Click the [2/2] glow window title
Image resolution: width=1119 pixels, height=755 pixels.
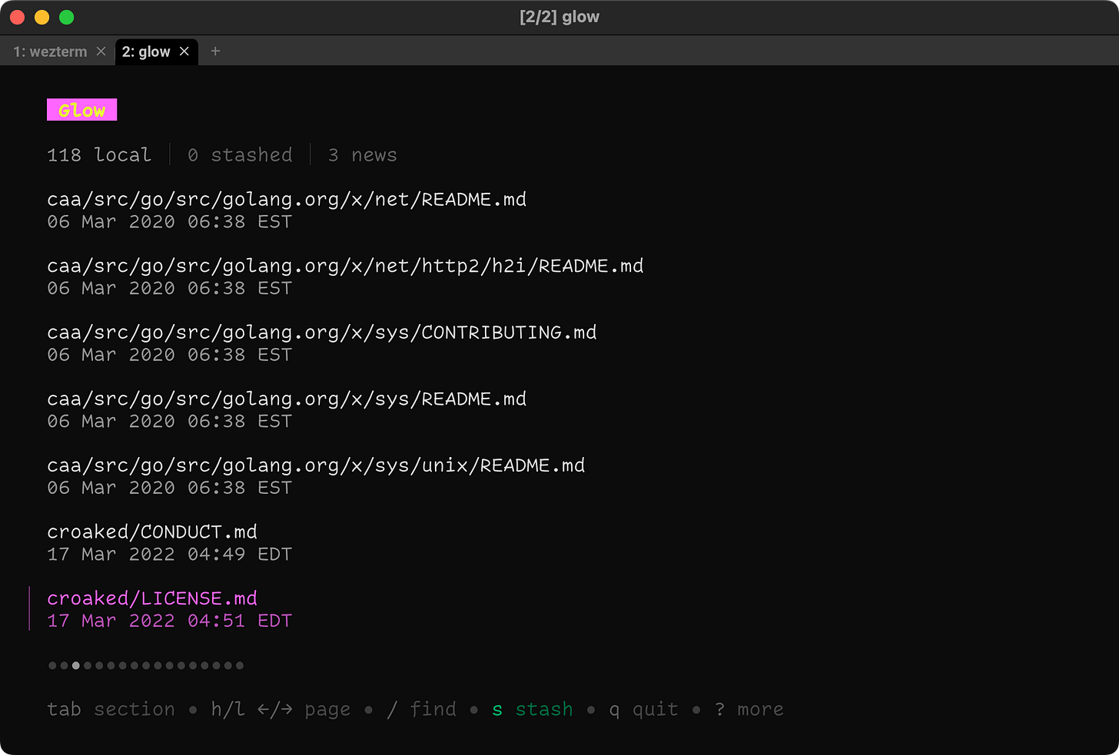point(559,17)
